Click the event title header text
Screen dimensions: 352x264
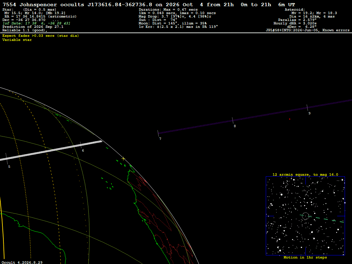(148, 4)
